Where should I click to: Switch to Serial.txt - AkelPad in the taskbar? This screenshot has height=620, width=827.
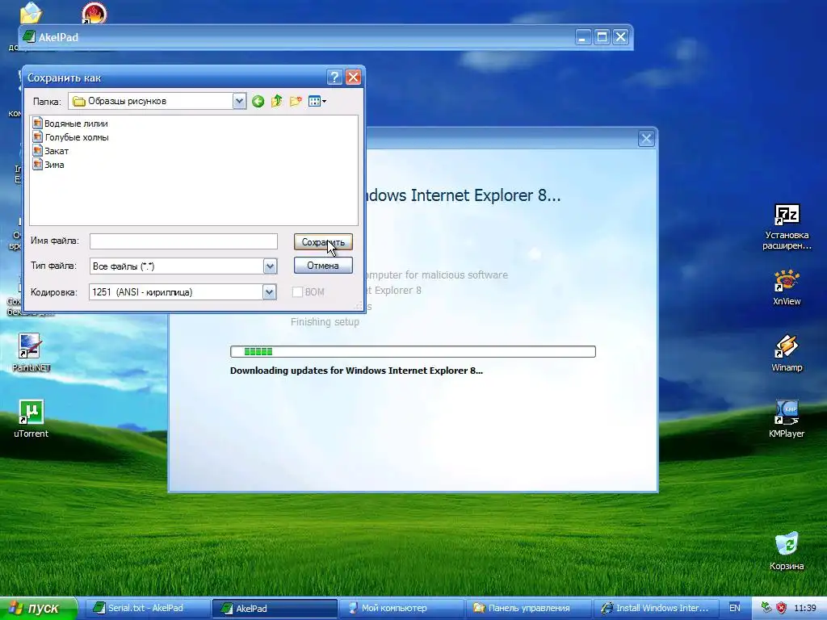tap(146, 608)
